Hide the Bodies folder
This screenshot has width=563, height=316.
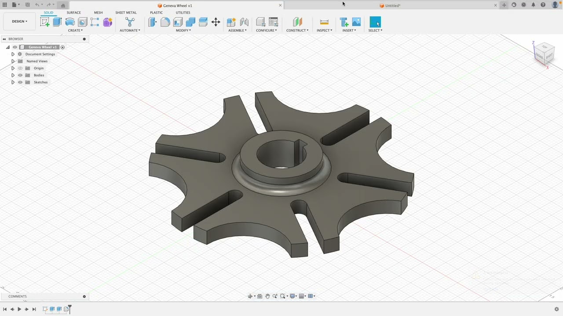coord(20,75)
